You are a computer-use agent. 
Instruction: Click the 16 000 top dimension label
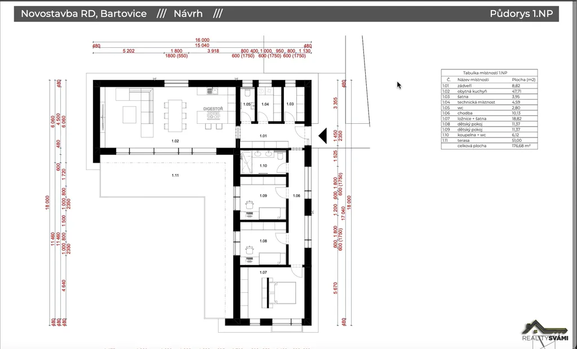202,40
